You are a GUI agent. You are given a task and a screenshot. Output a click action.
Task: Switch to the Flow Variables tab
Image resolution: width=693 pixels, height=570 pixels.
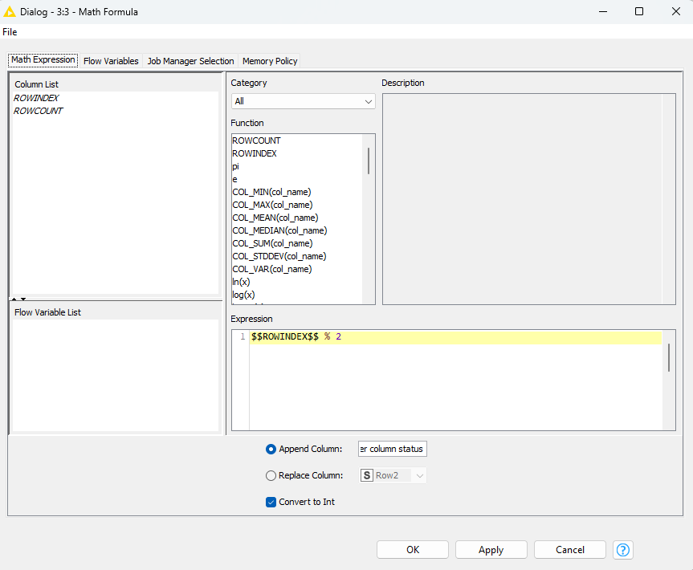click(111, 61)
